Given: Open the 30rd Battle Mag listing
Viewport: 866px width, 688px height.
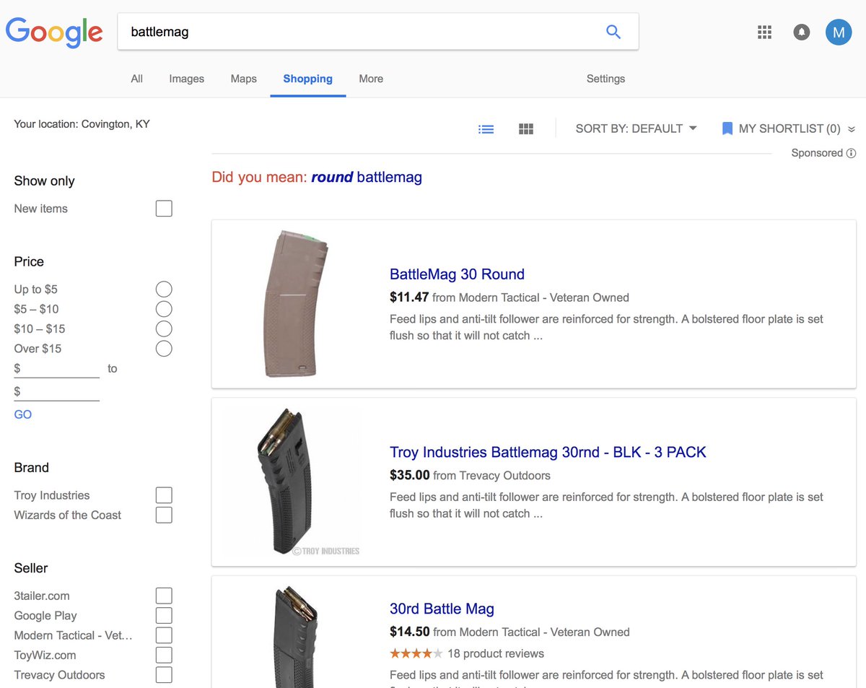Looking at the screenshot, I should pyautogui.click(x=442, y=609).
